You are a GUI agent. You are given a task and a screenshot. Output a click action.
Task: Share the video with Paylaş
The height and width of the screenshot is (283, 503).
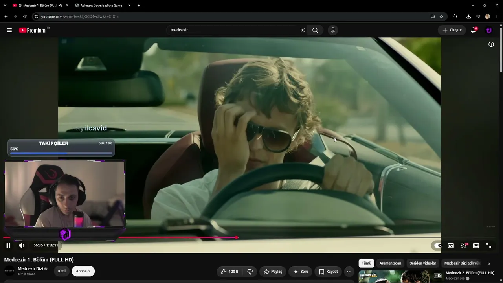(273, 272)
